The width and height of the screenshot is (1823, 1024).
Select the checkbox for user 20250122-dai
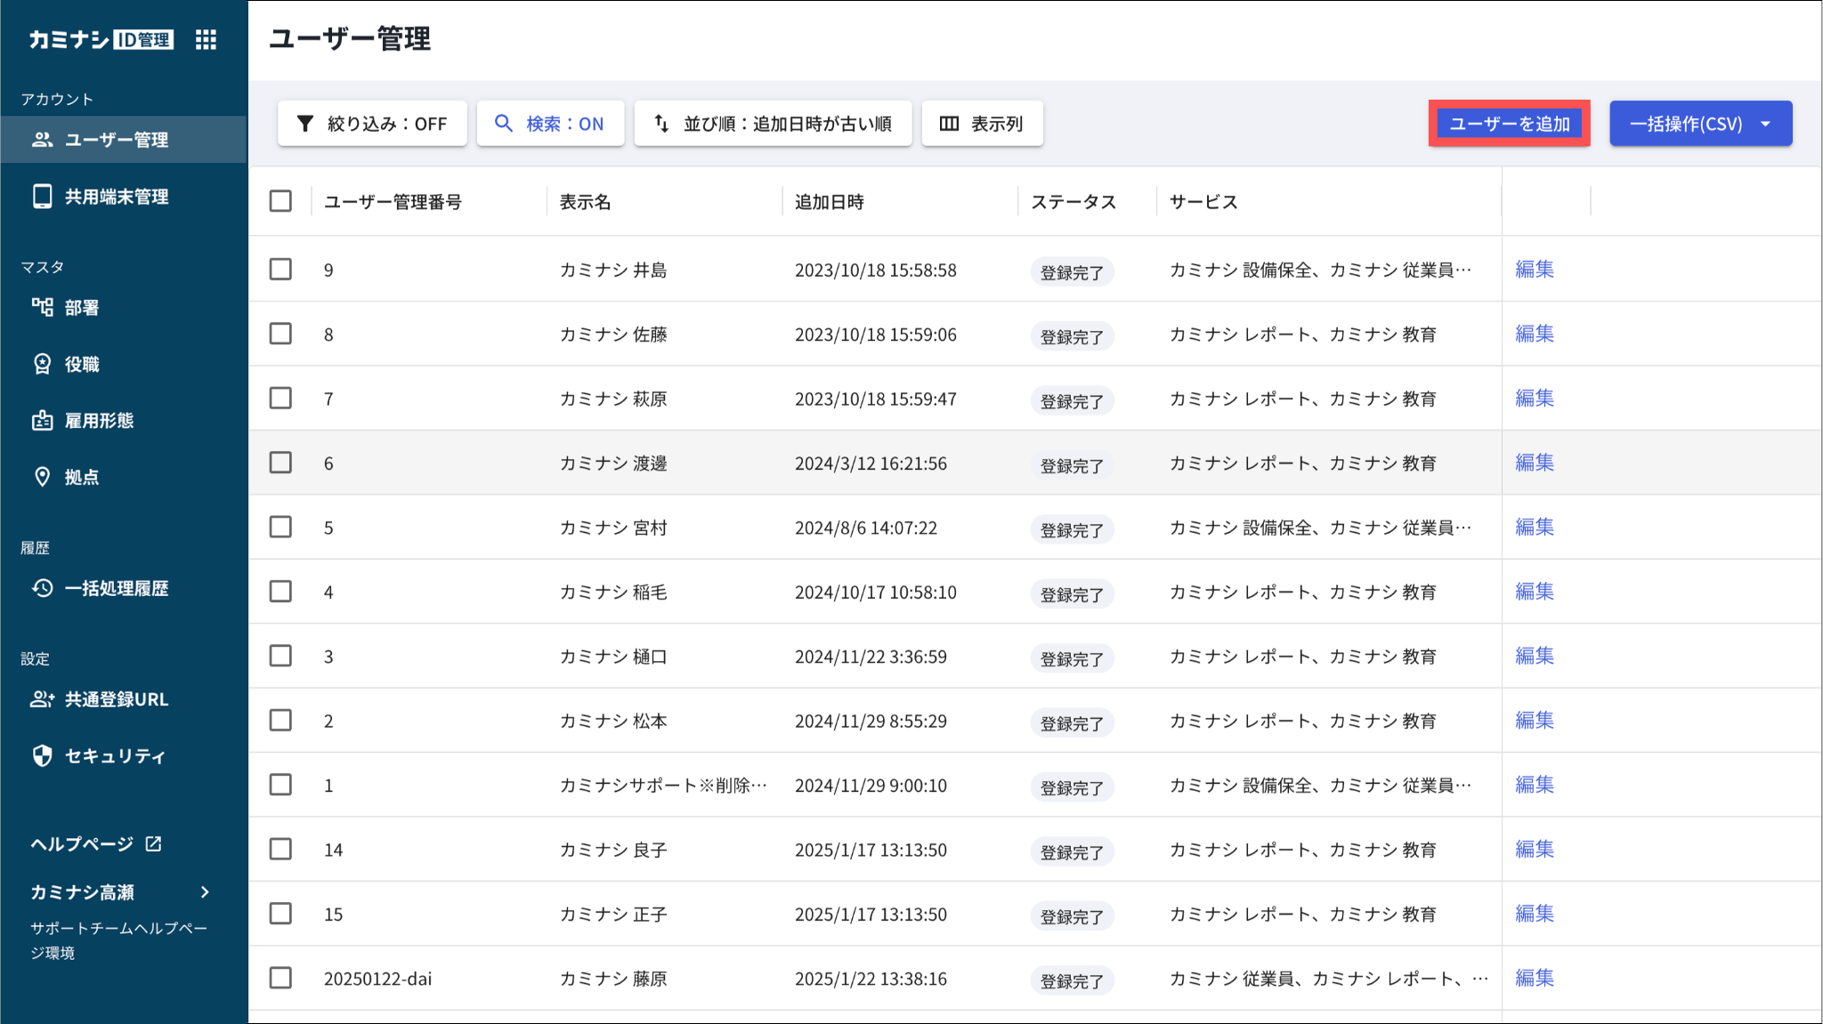[x=280, y=978]
